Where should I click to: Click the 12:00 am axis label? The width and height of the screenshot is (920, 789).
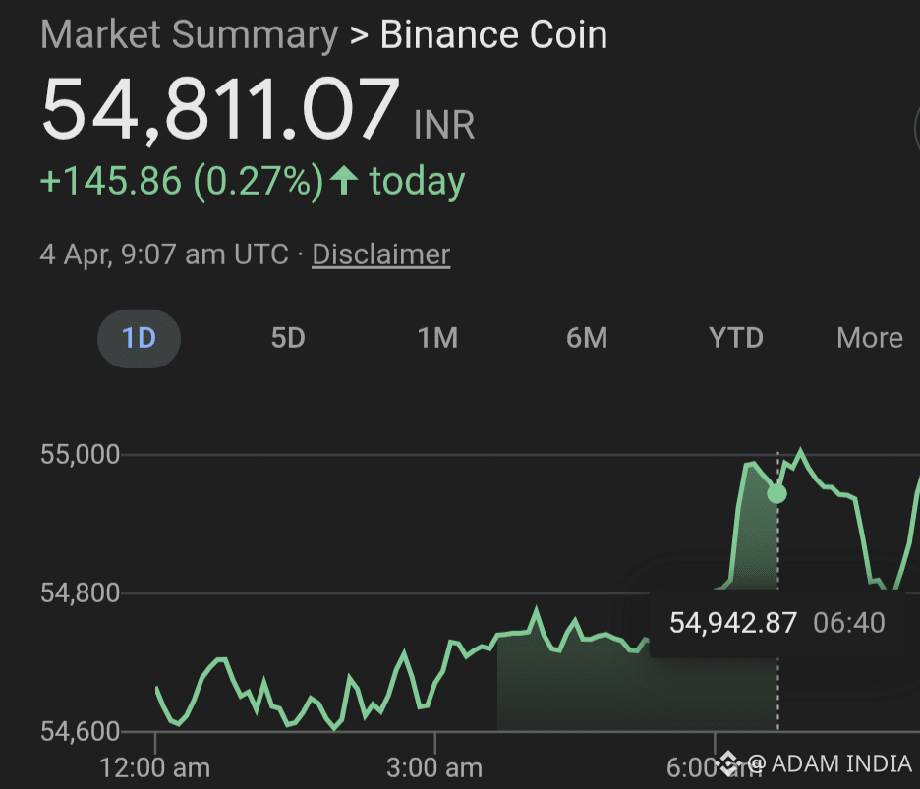tap(155, 768)
